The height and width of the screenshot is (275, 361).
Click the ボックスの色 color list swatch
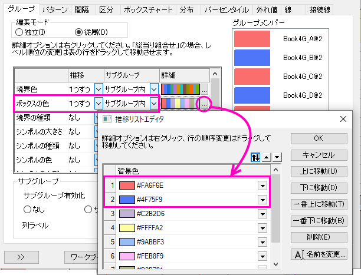pyautogui.click(x=180, y=103)
